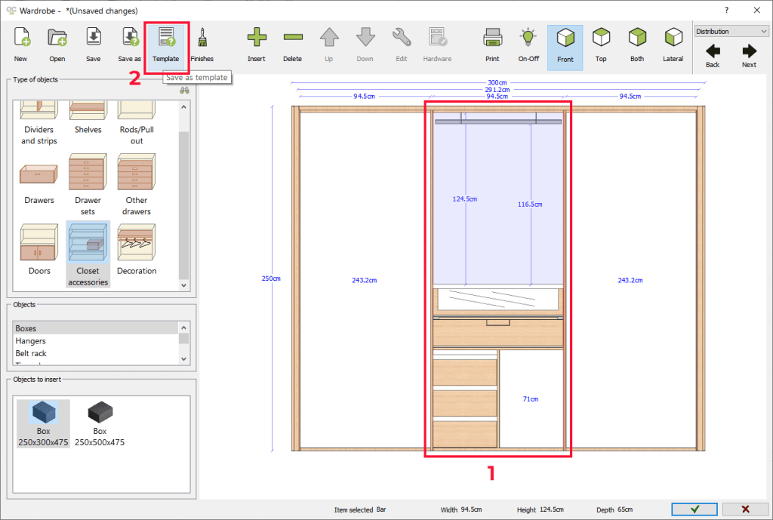The width and height of the screenshot is (773, 520).
Task: Go to Next step arrow
Action: coord(749,56)
